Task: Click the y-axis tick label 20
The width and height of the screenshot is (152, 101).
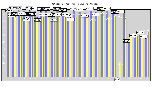Action: [4, 63]
